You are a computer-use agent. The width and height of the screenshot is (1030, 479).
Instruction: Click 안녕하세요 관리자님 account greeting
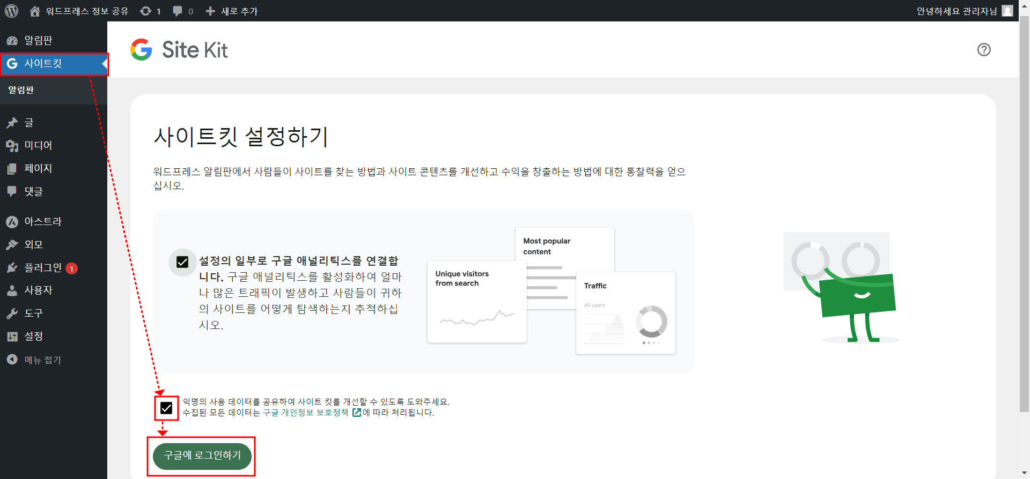tap(957, 11)
